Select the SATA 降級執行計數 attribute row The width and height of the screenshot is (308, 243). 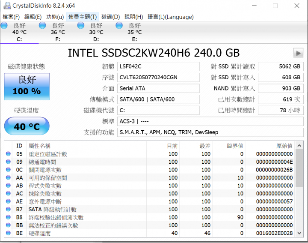tap(150, 209)
